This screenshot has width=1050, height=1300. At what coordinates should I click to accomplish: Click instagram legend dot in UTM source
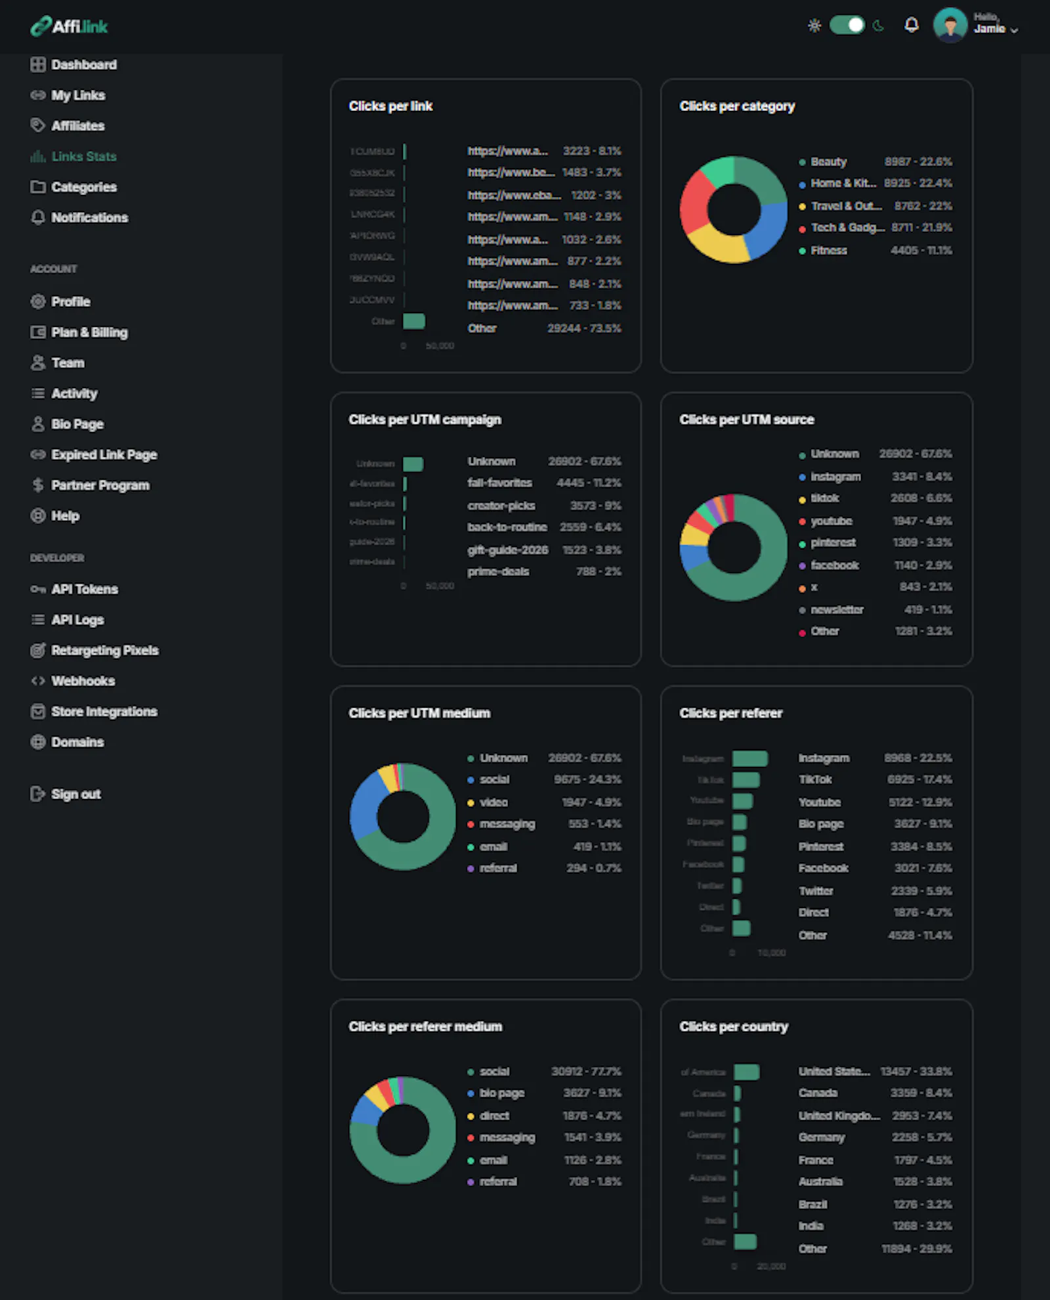coord(802,477)
